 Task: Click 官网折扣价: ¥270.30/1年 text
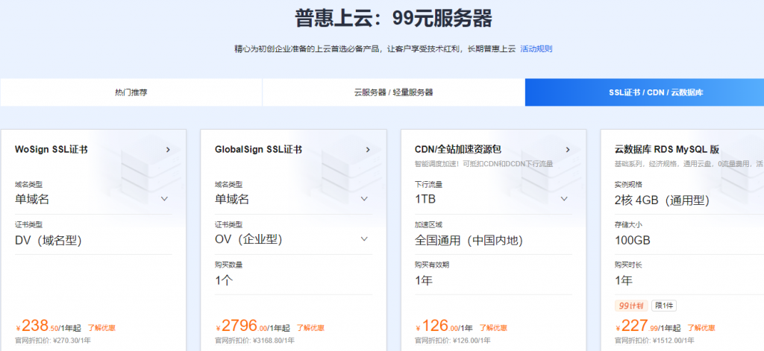[53, 341]
